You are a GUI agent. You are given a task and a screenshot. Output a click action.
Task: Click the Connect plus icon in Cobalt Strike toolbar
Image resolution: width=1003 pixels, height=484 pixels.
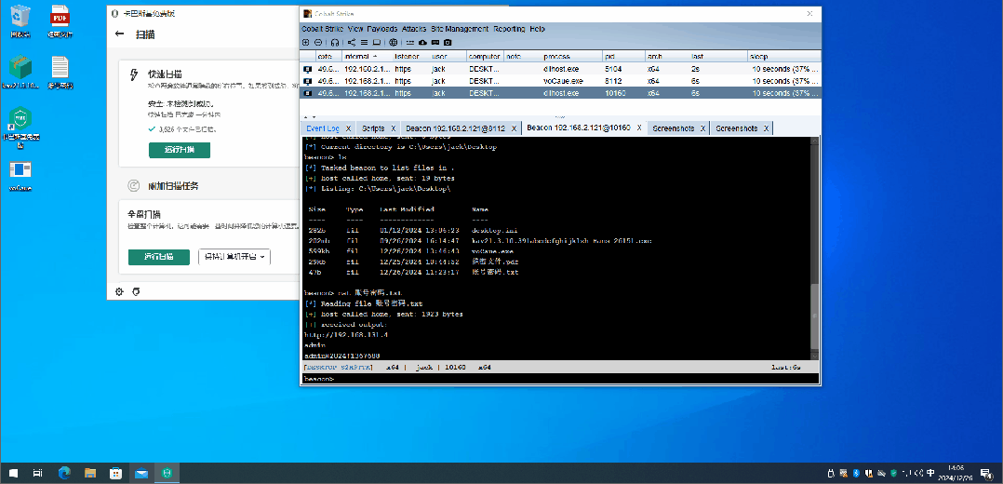tap(306, 42)
